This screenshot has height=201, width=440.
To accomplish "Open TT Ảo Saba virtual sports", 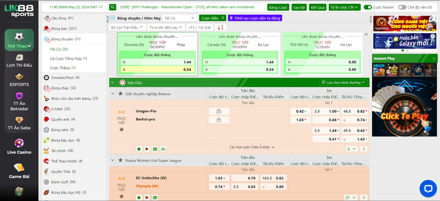I will coord(19,124).
